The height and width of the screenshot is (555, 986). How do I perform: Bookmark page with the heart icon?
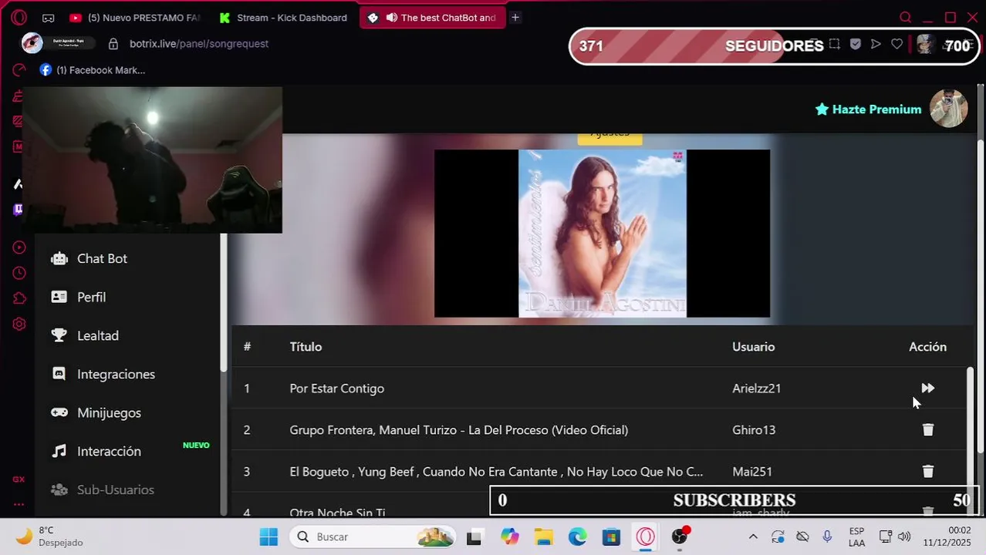[897, 45]
